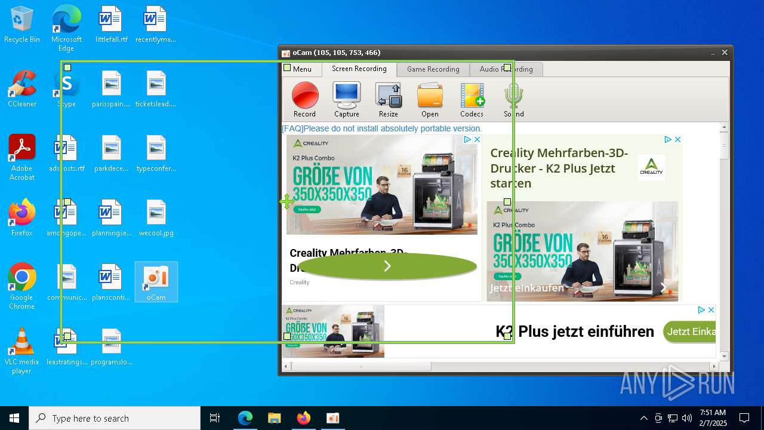Select the Microsoft Edge desktop shortcut
The width and height of the screenshot is (764, 430).
66,28
